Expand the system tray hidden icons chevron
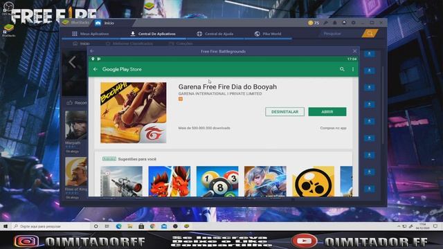The height and width of the screenshot is (249, 443). 399,226
